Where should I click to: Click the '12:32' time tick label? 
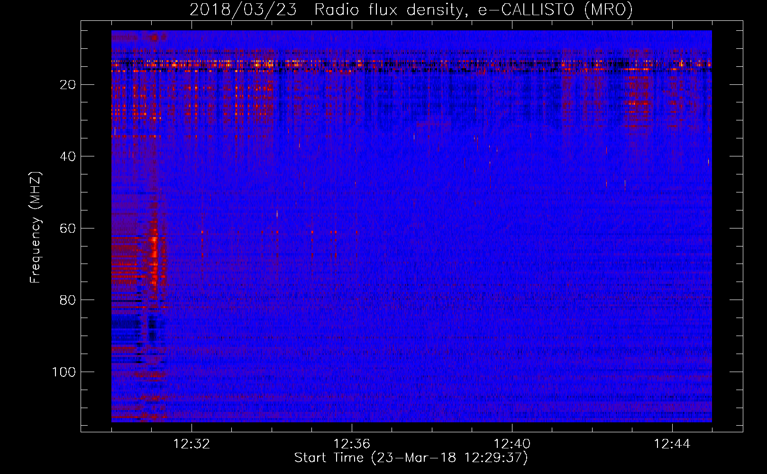[x=192, y=444]
